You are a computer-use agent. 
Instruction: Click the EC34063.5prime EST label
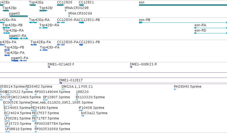[17, 108]
